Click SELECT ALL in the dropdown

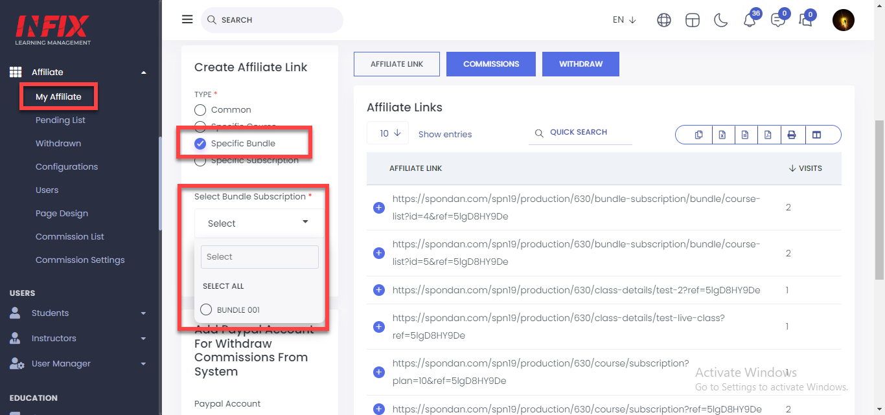tap(224, 286)
